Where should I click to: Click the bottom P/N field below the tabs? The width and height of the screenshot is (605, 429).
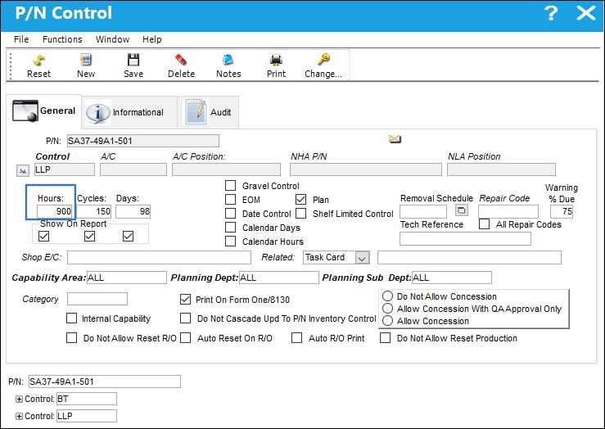click(x=105, y=382)
